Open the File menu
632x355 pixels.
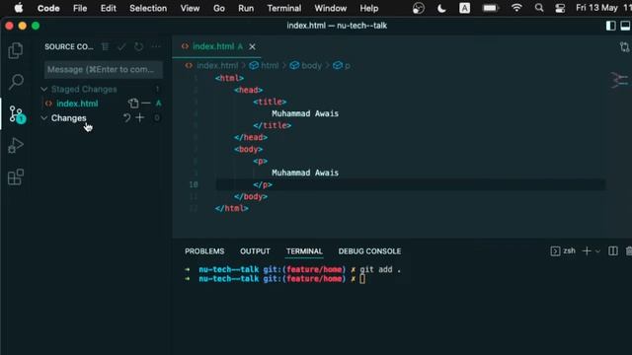click(80, 8)
